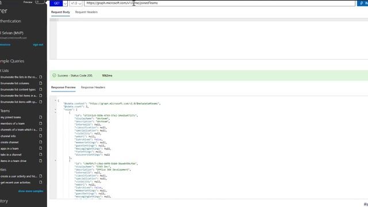This screenshot has height=207, width=368.
Task: Click the request URL input field
Action: coord(220,3)
